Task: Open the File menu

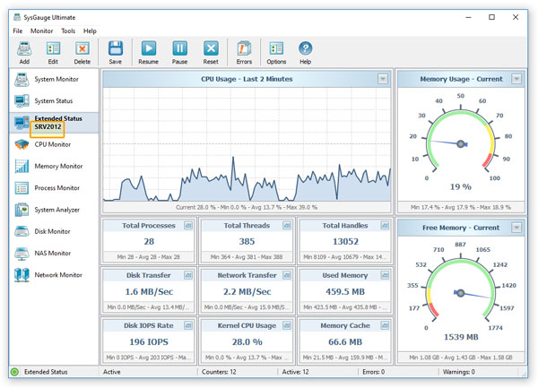Action: tap(18, 30)
